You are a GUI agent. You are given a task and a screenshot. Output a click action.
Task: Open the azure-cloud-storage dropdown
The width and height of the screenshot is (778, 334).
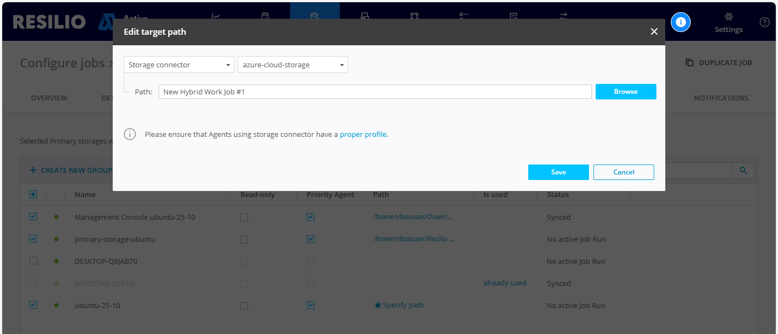292,65
